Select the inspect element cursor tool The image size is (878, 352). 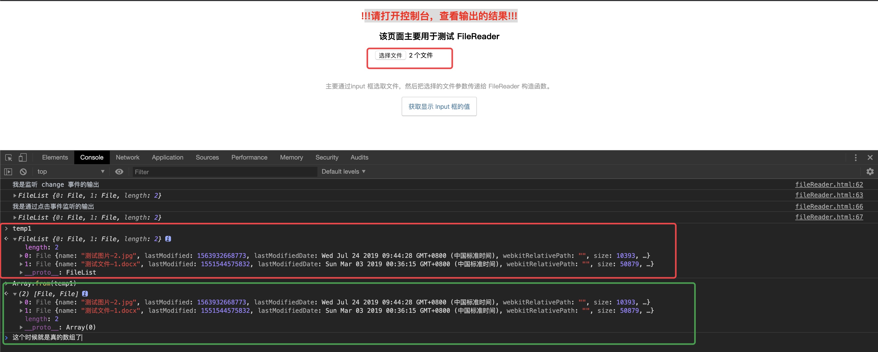(x=8, y=157)
